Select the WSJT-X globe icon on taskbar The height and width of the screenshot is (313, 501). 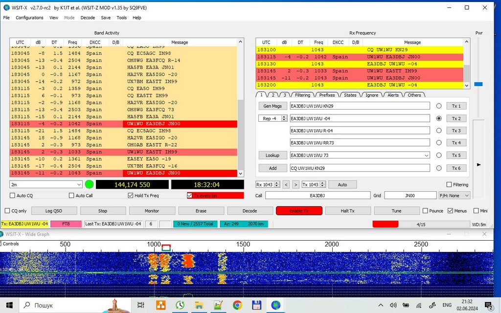tap(276, 305)
